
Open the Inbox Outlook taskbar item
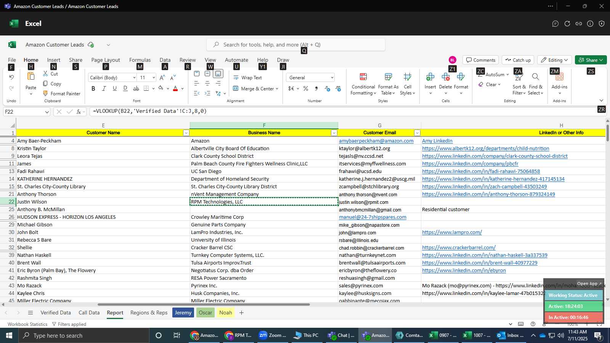pyautogui.click(x=510, y=335)
